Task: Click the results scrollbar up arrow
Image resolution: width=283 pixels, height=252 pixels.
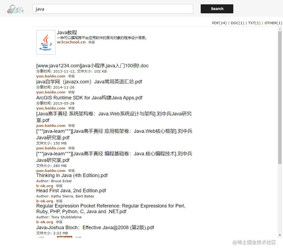Action: [280, 29]
